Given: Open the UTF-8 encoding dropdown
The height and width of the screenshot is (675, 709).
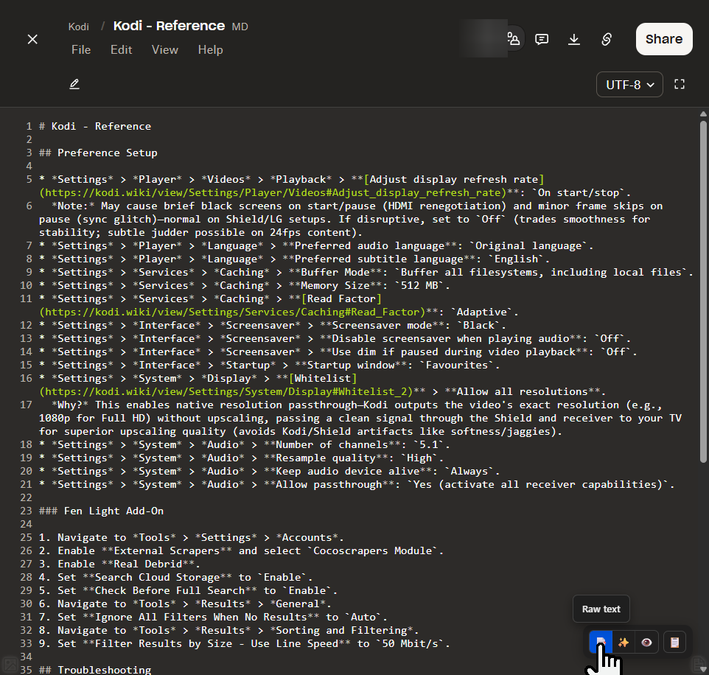Looking at the screenshot, I should tap(629, 85).
